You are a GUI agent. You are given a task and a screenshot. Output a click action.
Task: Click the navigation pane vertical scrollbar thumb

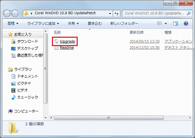click(45, 69)
